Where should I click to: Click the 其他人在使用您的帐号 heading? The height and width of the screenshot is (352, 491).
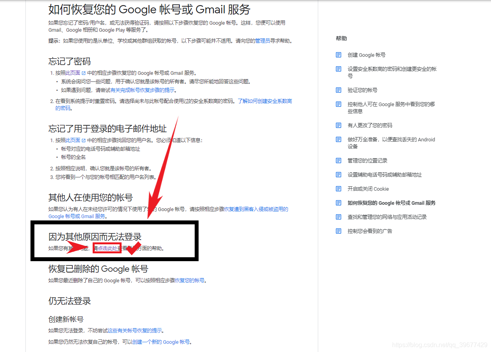(x=91, y=197)
